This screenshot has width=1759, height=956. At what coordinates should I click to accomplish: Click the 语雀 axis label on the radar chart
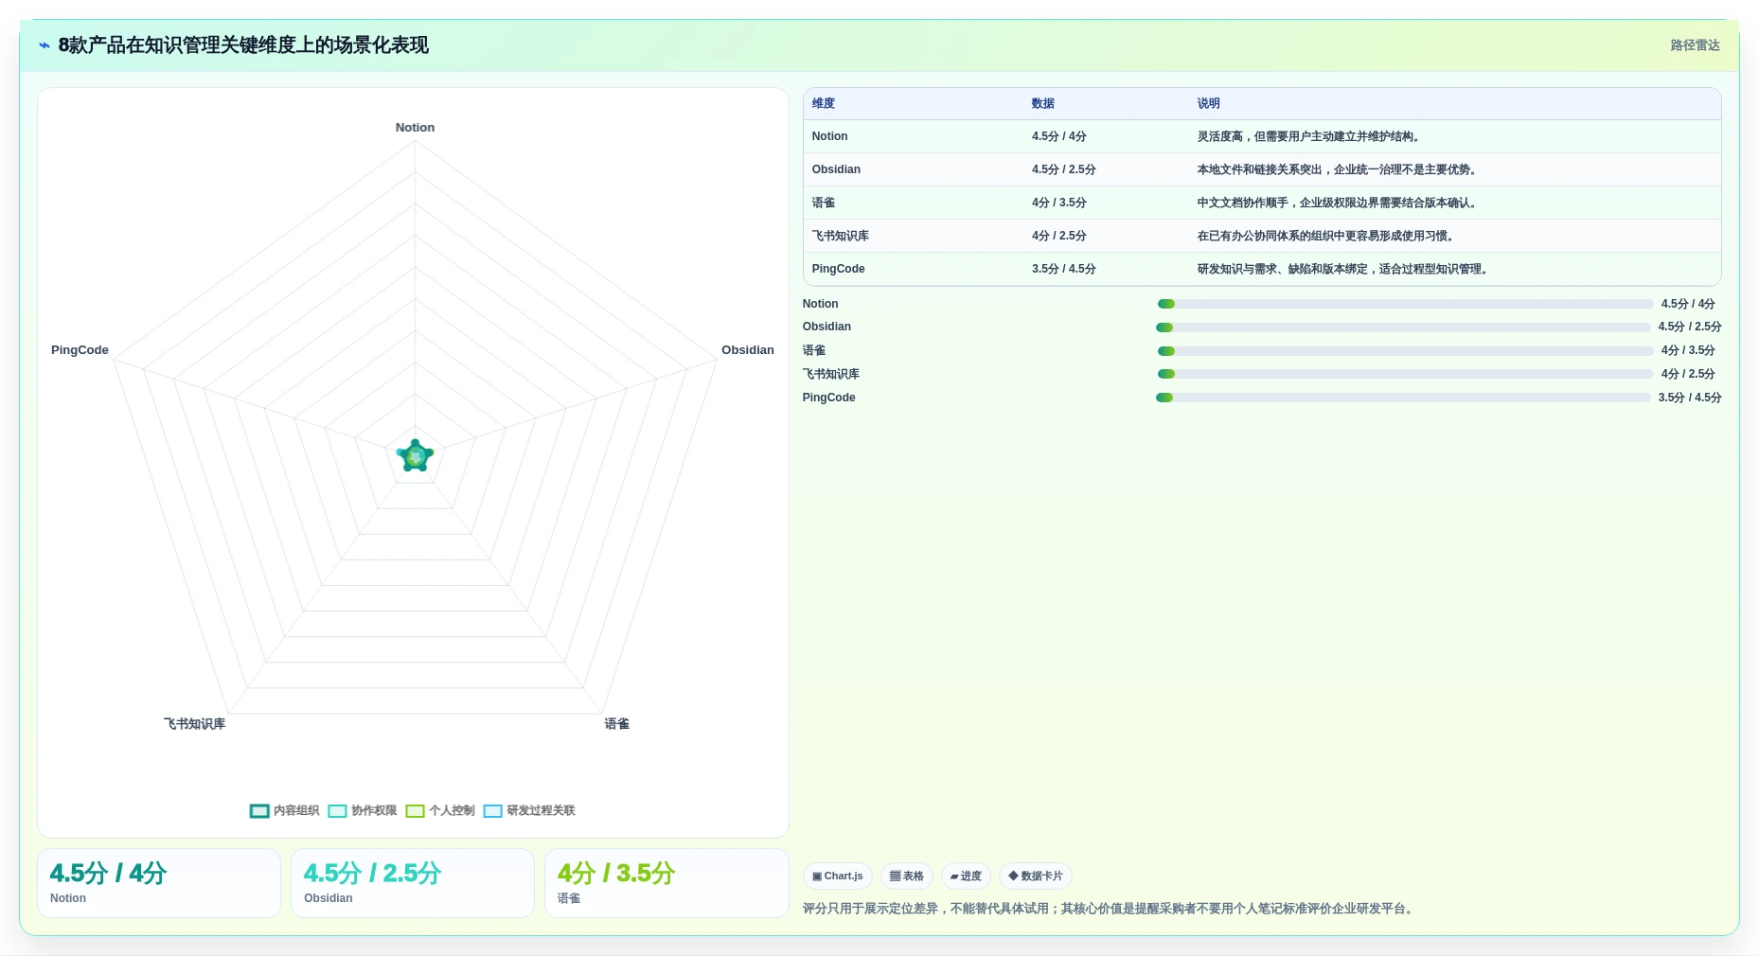[x=617, y=724]
